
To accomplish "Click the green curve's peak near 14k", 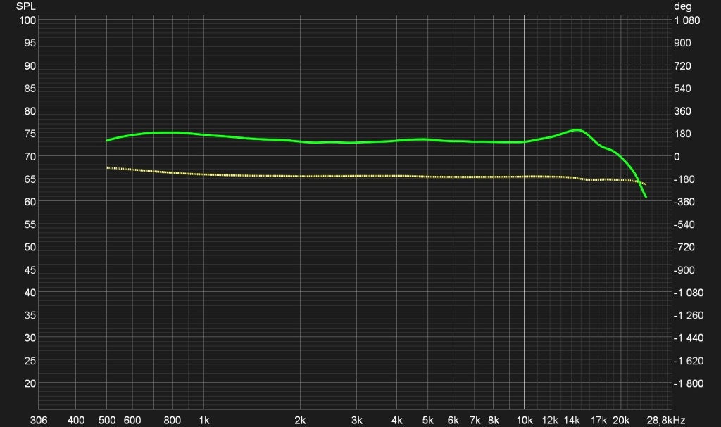I will click(577, 130).
